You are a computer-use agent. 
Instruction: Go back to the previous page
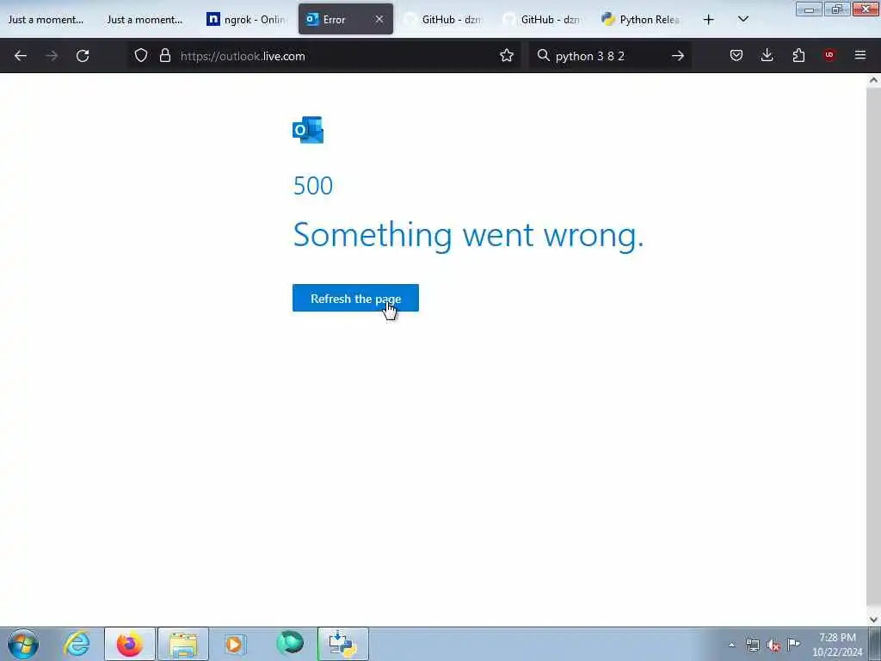point(21,56)
